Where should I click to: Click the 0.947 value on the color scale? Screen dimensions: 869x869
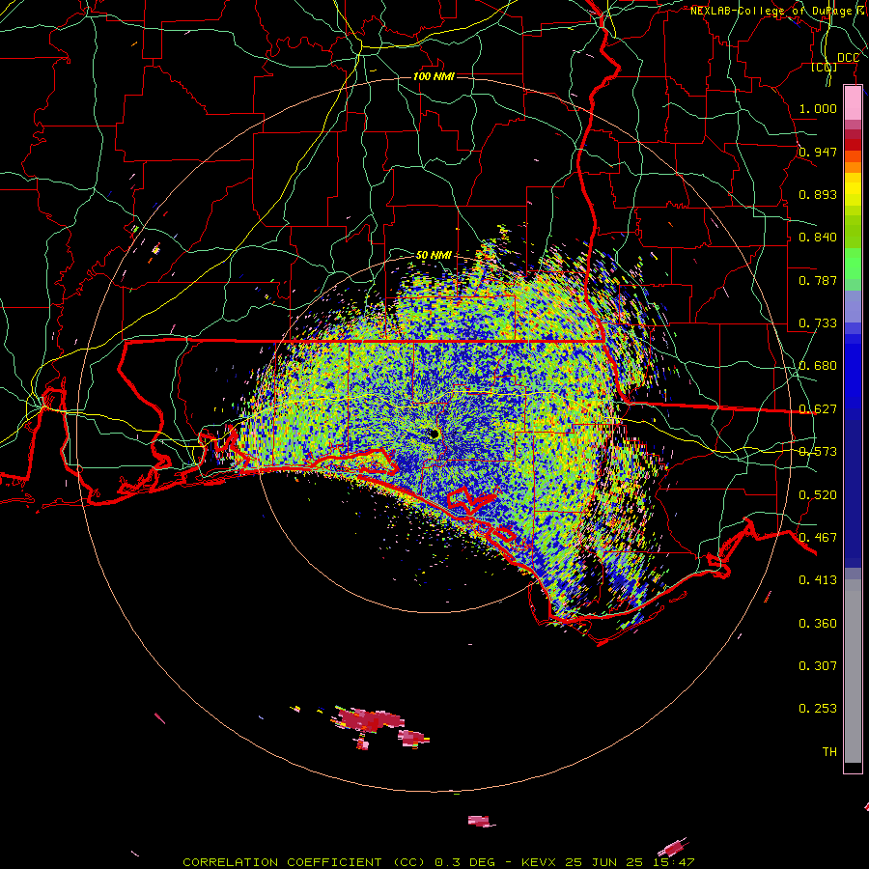tap(818, 152)
